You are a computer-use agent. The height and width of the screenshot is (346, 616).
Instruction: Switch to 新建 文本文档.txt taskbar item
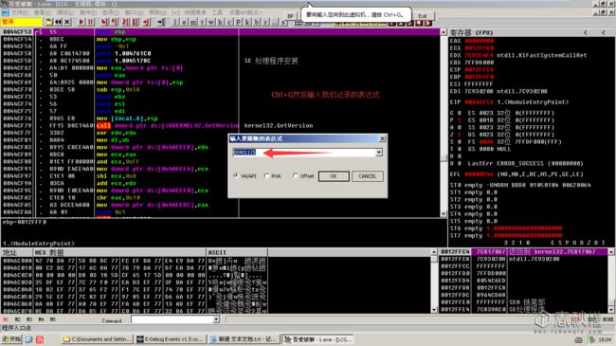point(244,339)
